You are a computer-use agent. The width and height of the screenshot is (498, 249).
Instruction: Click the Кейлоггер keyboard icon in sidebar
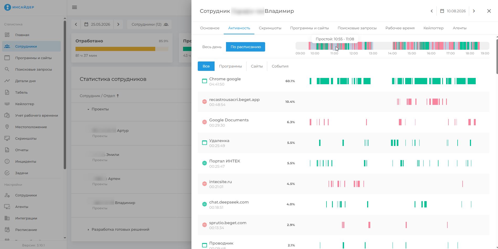click(7, 104)
